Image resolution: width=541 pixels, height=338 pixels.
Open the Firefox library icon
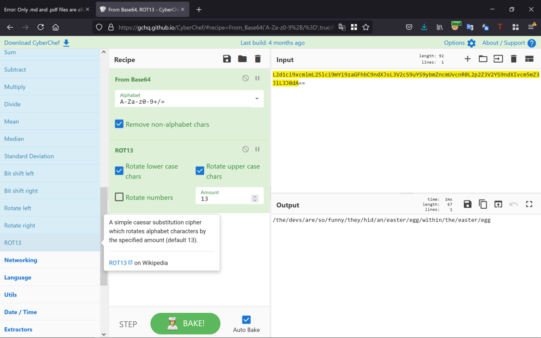click(x=440, y=27)
